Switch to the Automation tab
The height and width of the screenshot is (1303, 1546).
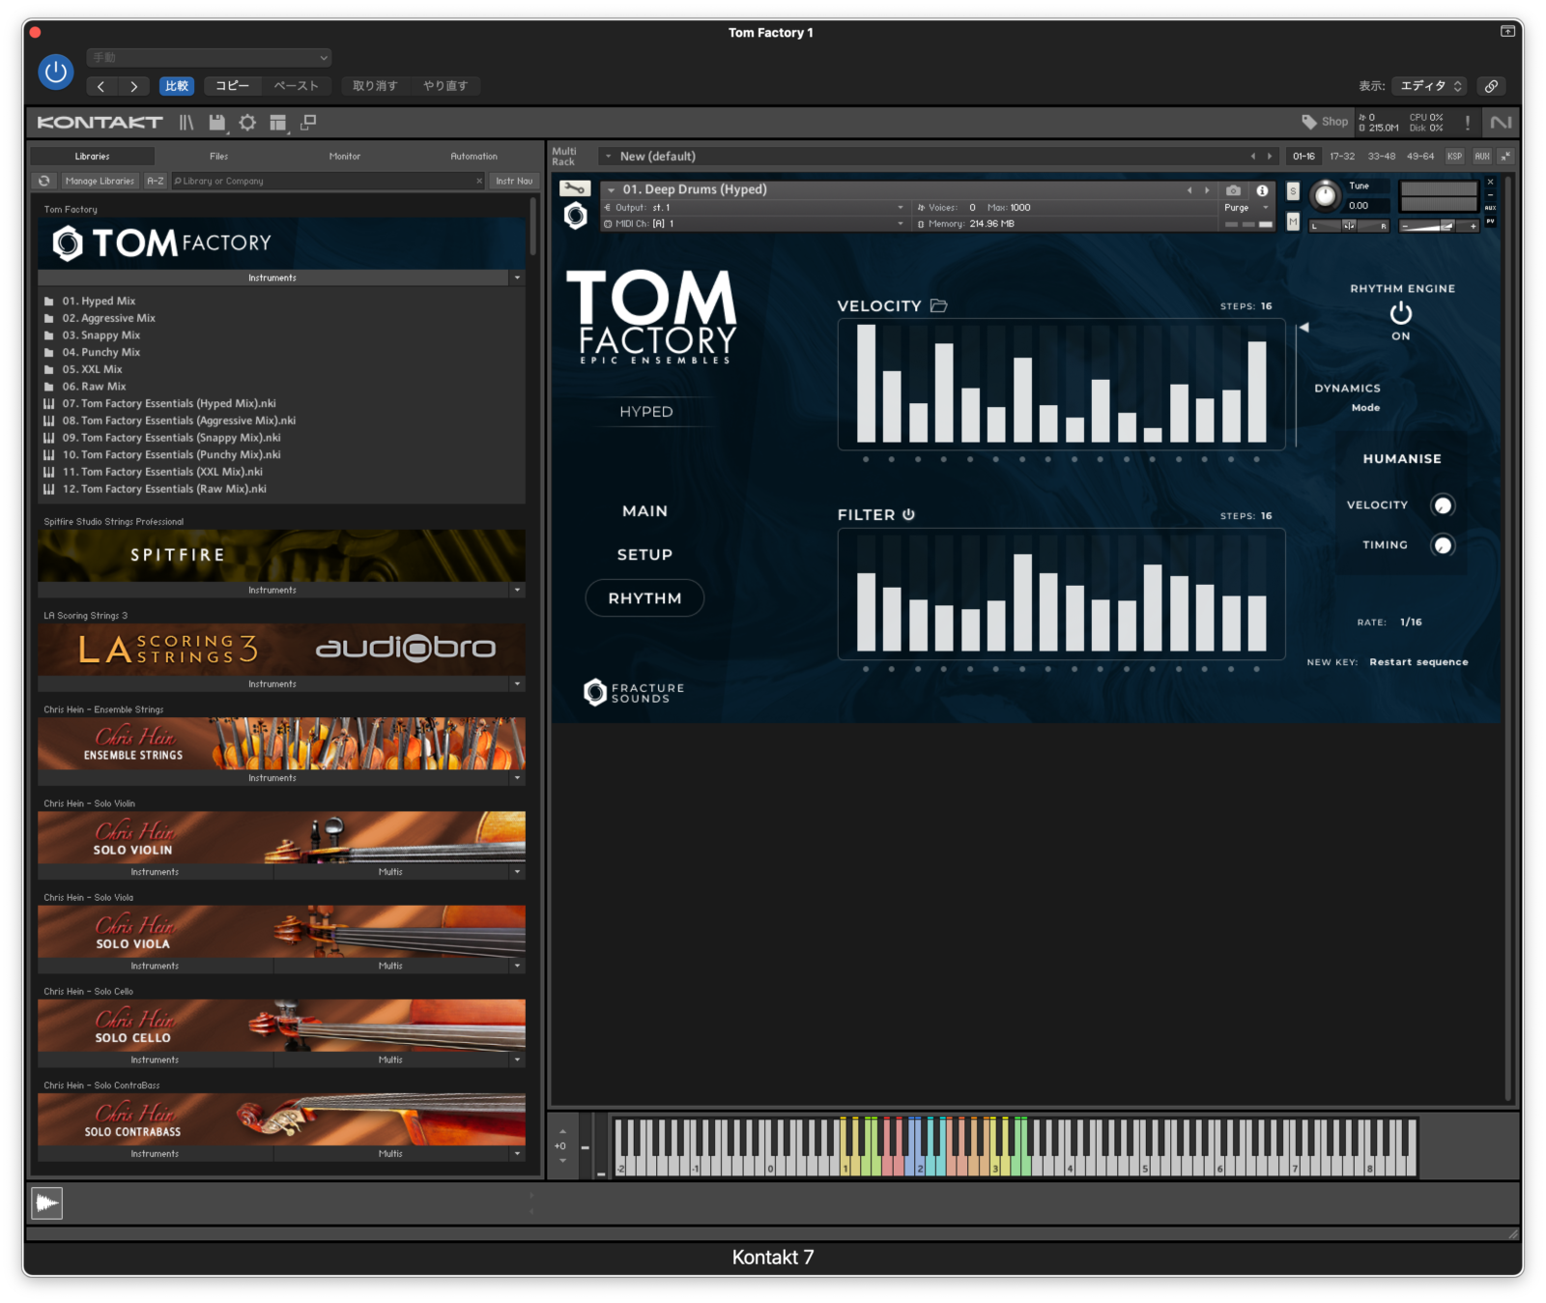coord(473,157)
